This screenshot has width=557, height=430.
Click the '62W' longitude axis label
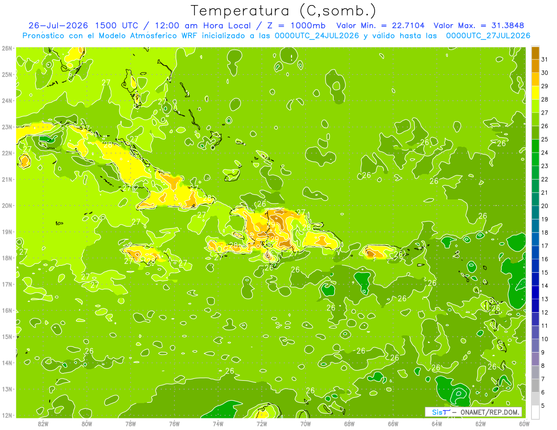(480, 423)
